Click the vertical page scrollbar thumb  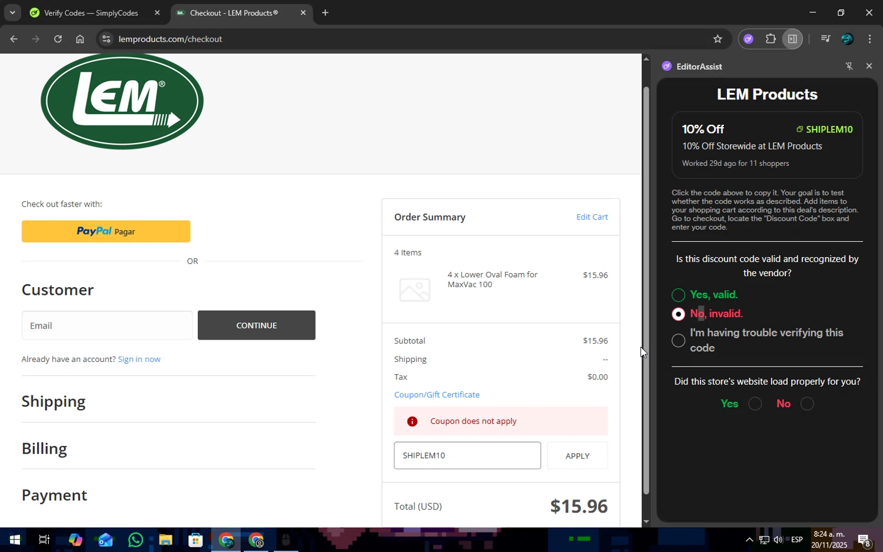pos(646,291)
